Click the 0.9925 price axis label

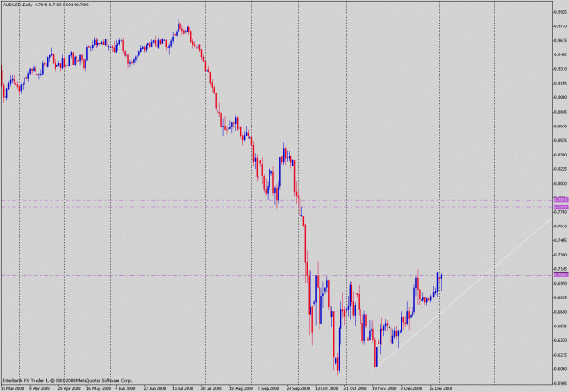tap(561, 12)
